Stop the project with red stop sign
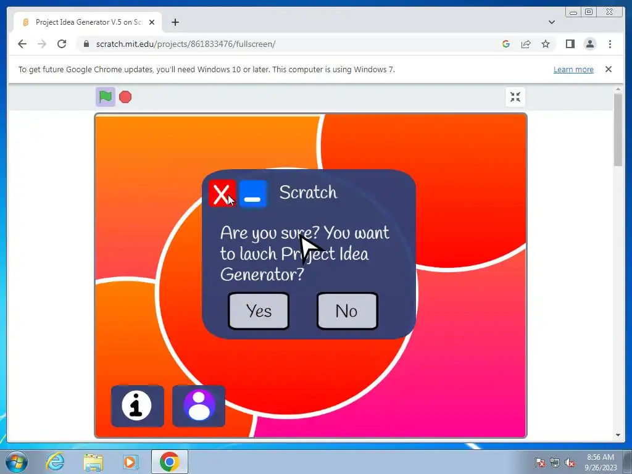Viewport: 632px width, 474px height. pyautogui.click(x=125, y=97)
